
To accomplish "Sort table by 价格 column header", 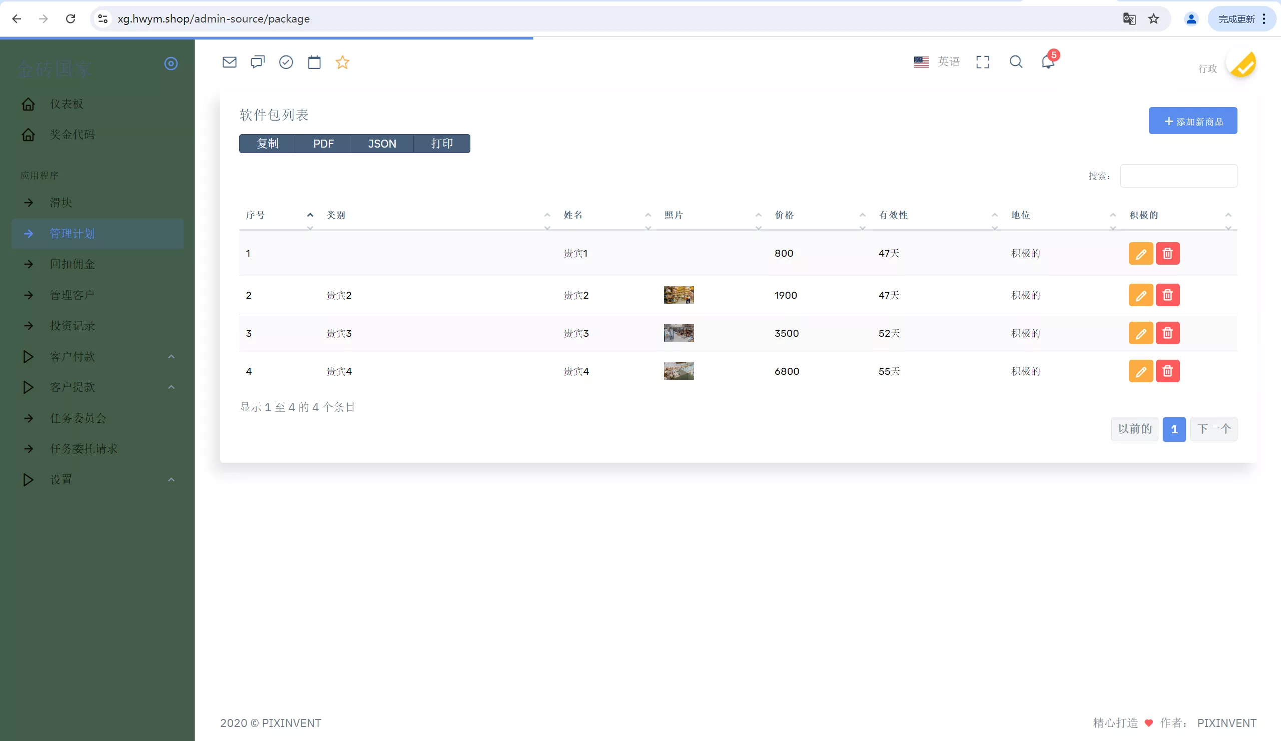I will point(783,215).
